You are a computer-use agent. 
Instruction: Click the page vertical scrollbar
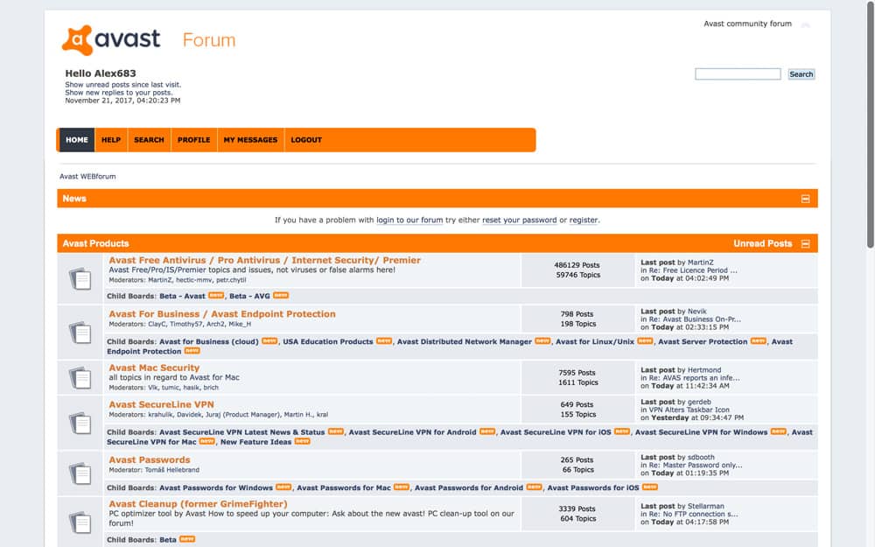[871, 125]
